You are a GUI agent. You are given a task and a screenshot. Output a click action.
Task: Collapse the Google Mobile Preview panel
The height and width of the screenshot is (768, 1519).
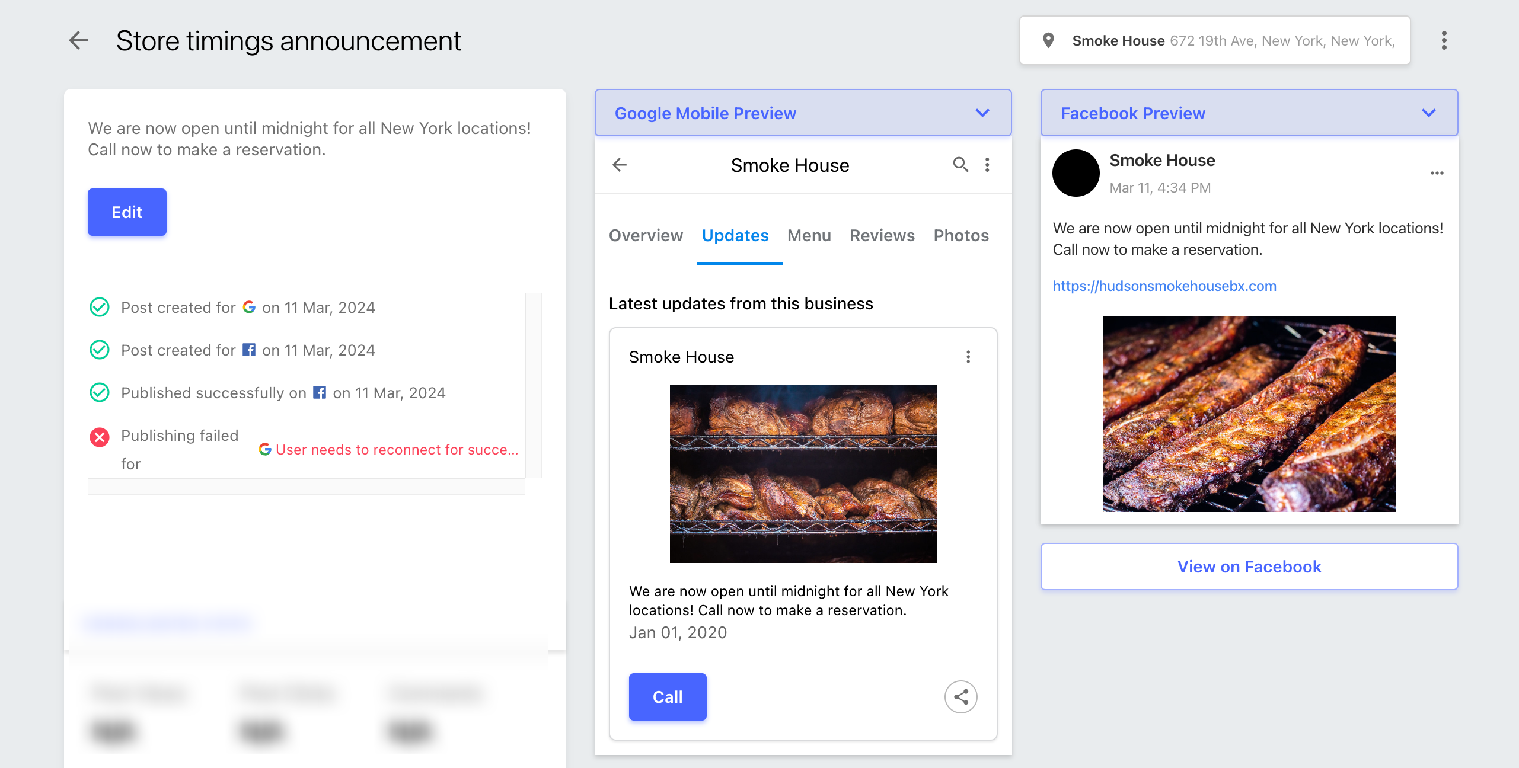point(982,113)
